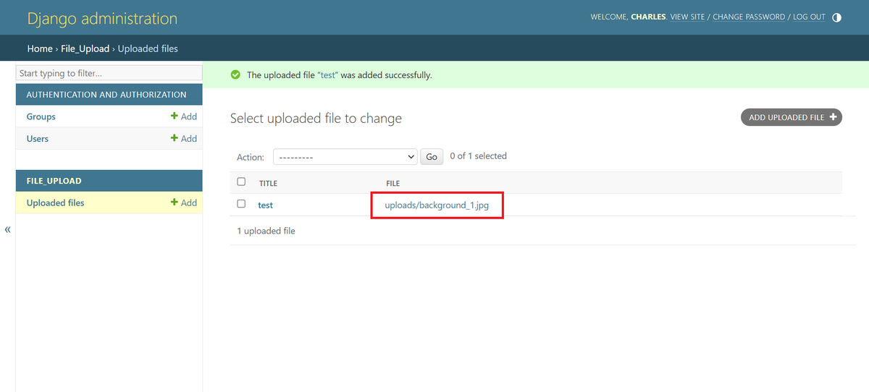
Task: Check the box for the test row
Action: pyautogui.click(x=241, y=204)
